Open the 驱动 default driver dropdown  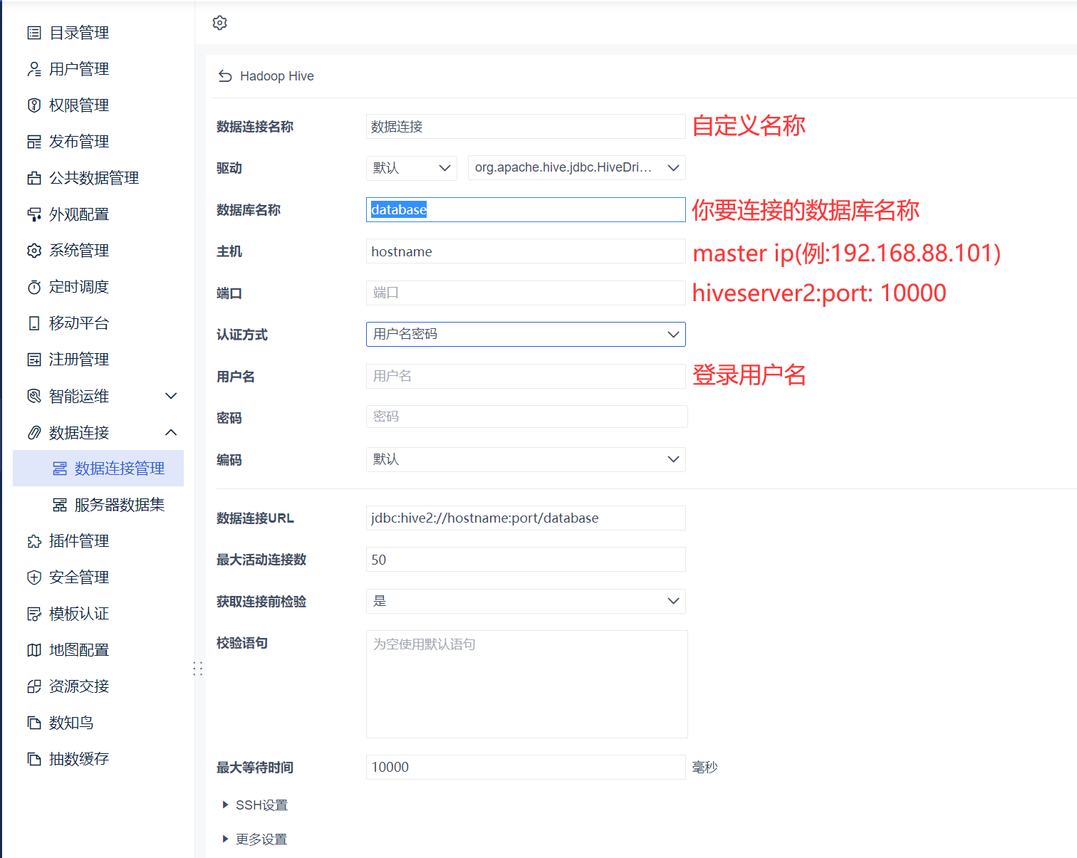coord(411,167)
